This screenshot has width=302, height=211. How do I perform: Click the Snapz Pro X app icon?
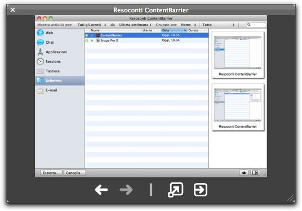click(x=98, y=40)
